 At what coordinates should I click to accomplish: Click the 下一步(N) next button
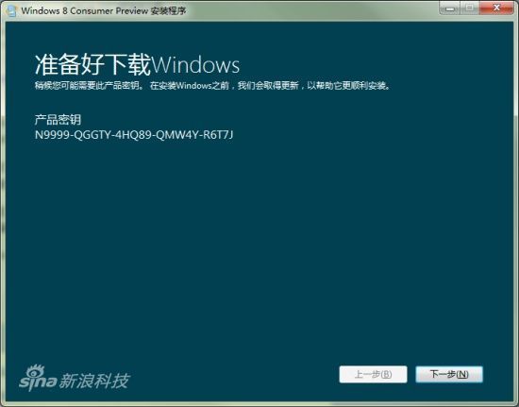click(449, 374)
